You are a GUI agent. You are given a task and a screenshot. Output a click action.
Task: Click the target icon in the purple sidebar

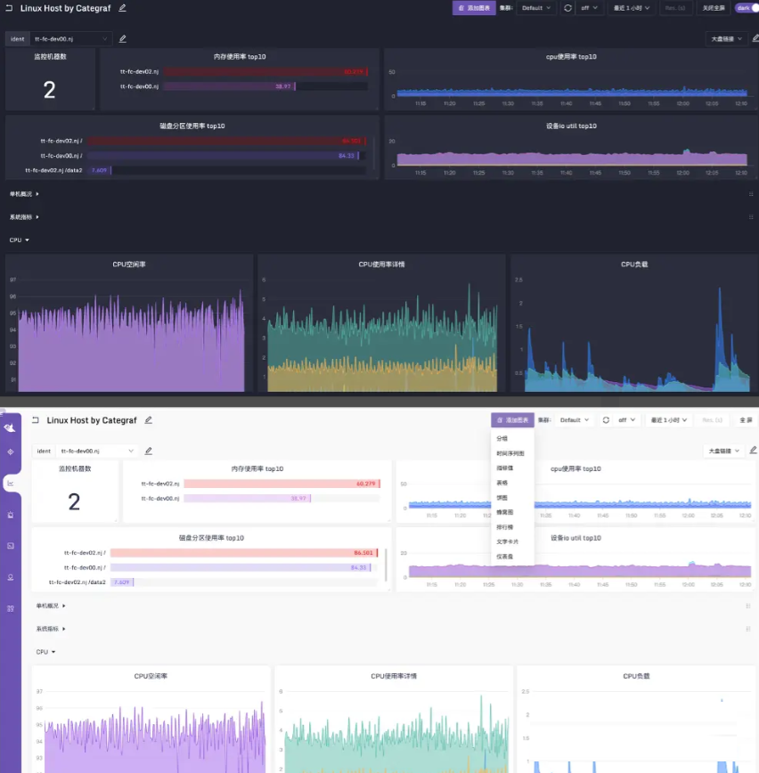pos(11,452)
